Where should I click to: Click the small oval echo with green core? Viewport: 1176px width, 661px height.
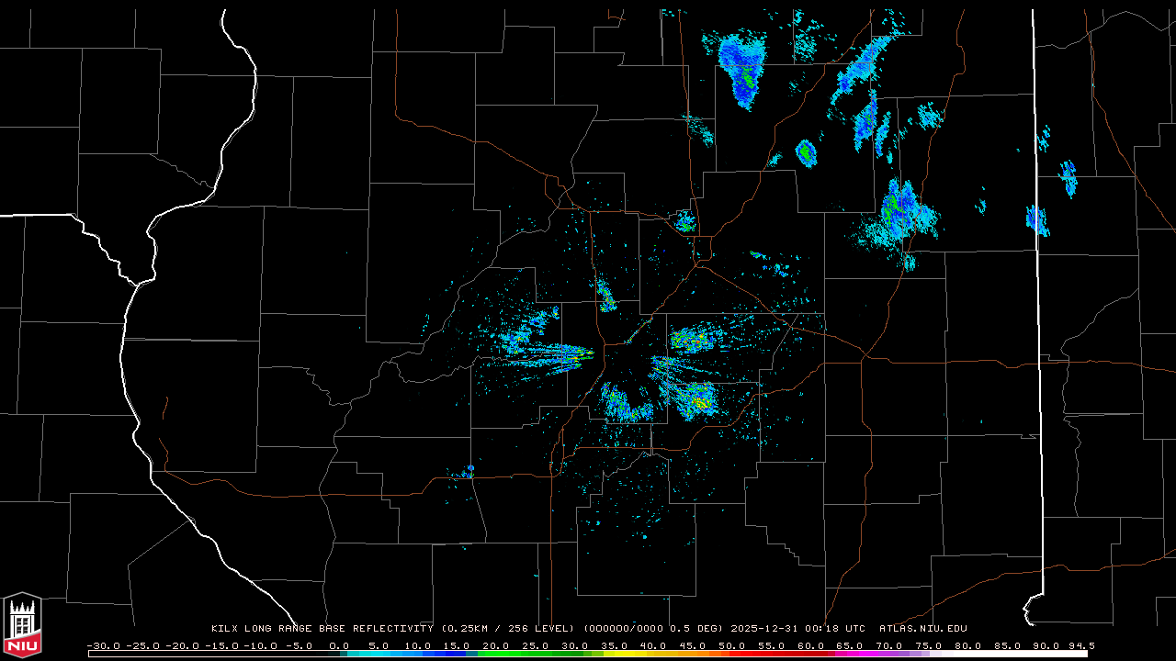pyautogui.click(x=806, y=152)
